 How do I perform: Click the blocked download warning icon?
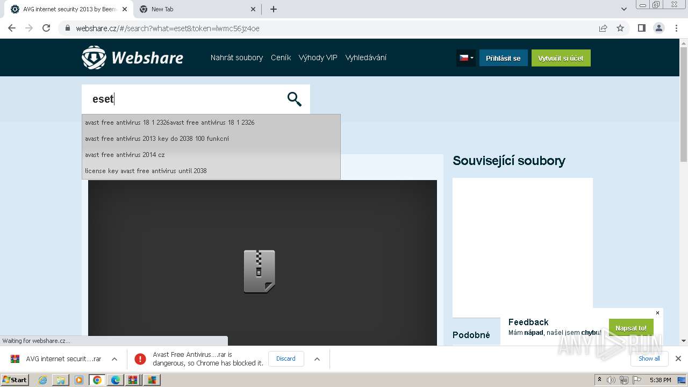pyautogui.click(x=140, y=359)
